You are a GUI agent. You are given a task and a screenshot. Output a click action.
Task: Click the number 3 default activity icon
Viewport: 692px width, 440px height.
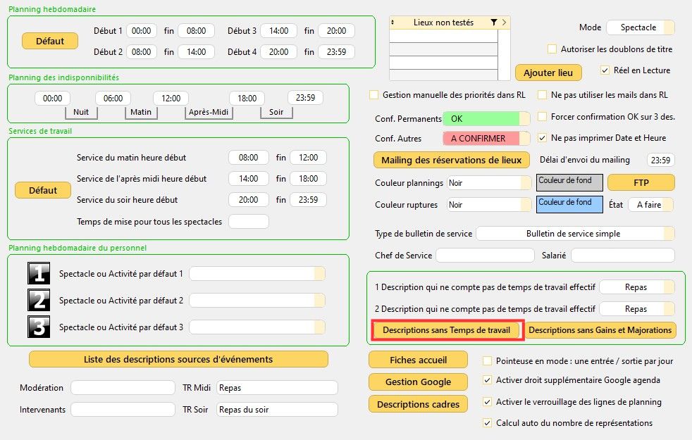click(x=39, y=327)
